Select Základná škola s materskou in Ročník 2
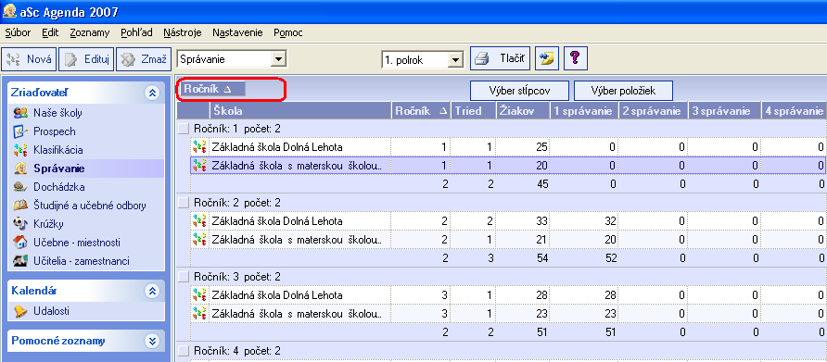The width and height of the screenshot is (827, 362). (296, 239)
